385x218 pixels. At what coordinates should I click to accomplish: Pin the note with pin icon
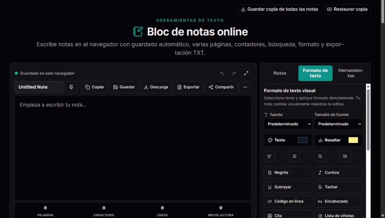tap(71, 87)
